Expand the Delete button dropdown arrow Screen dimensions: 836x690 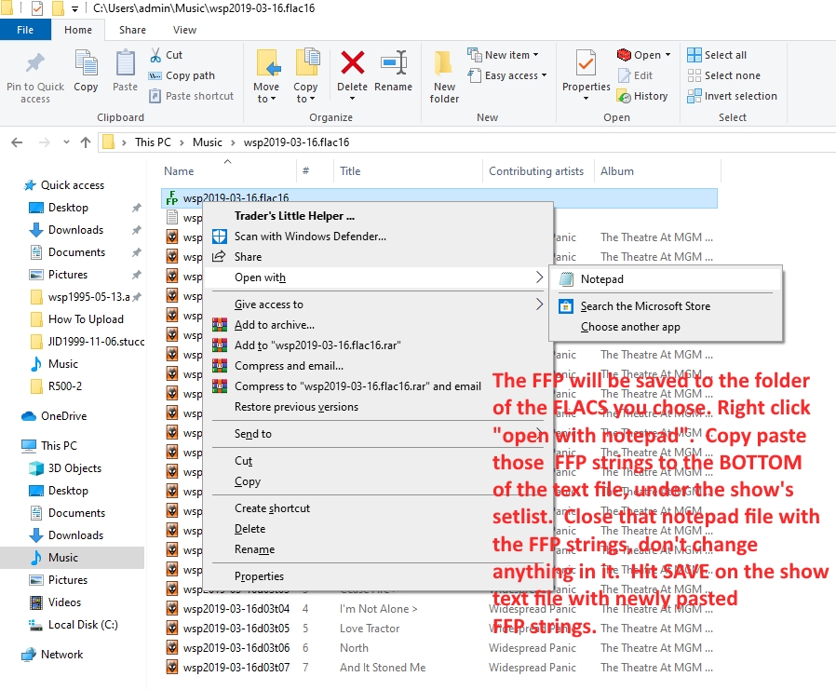pyautogui.click(x=352, y=99)
